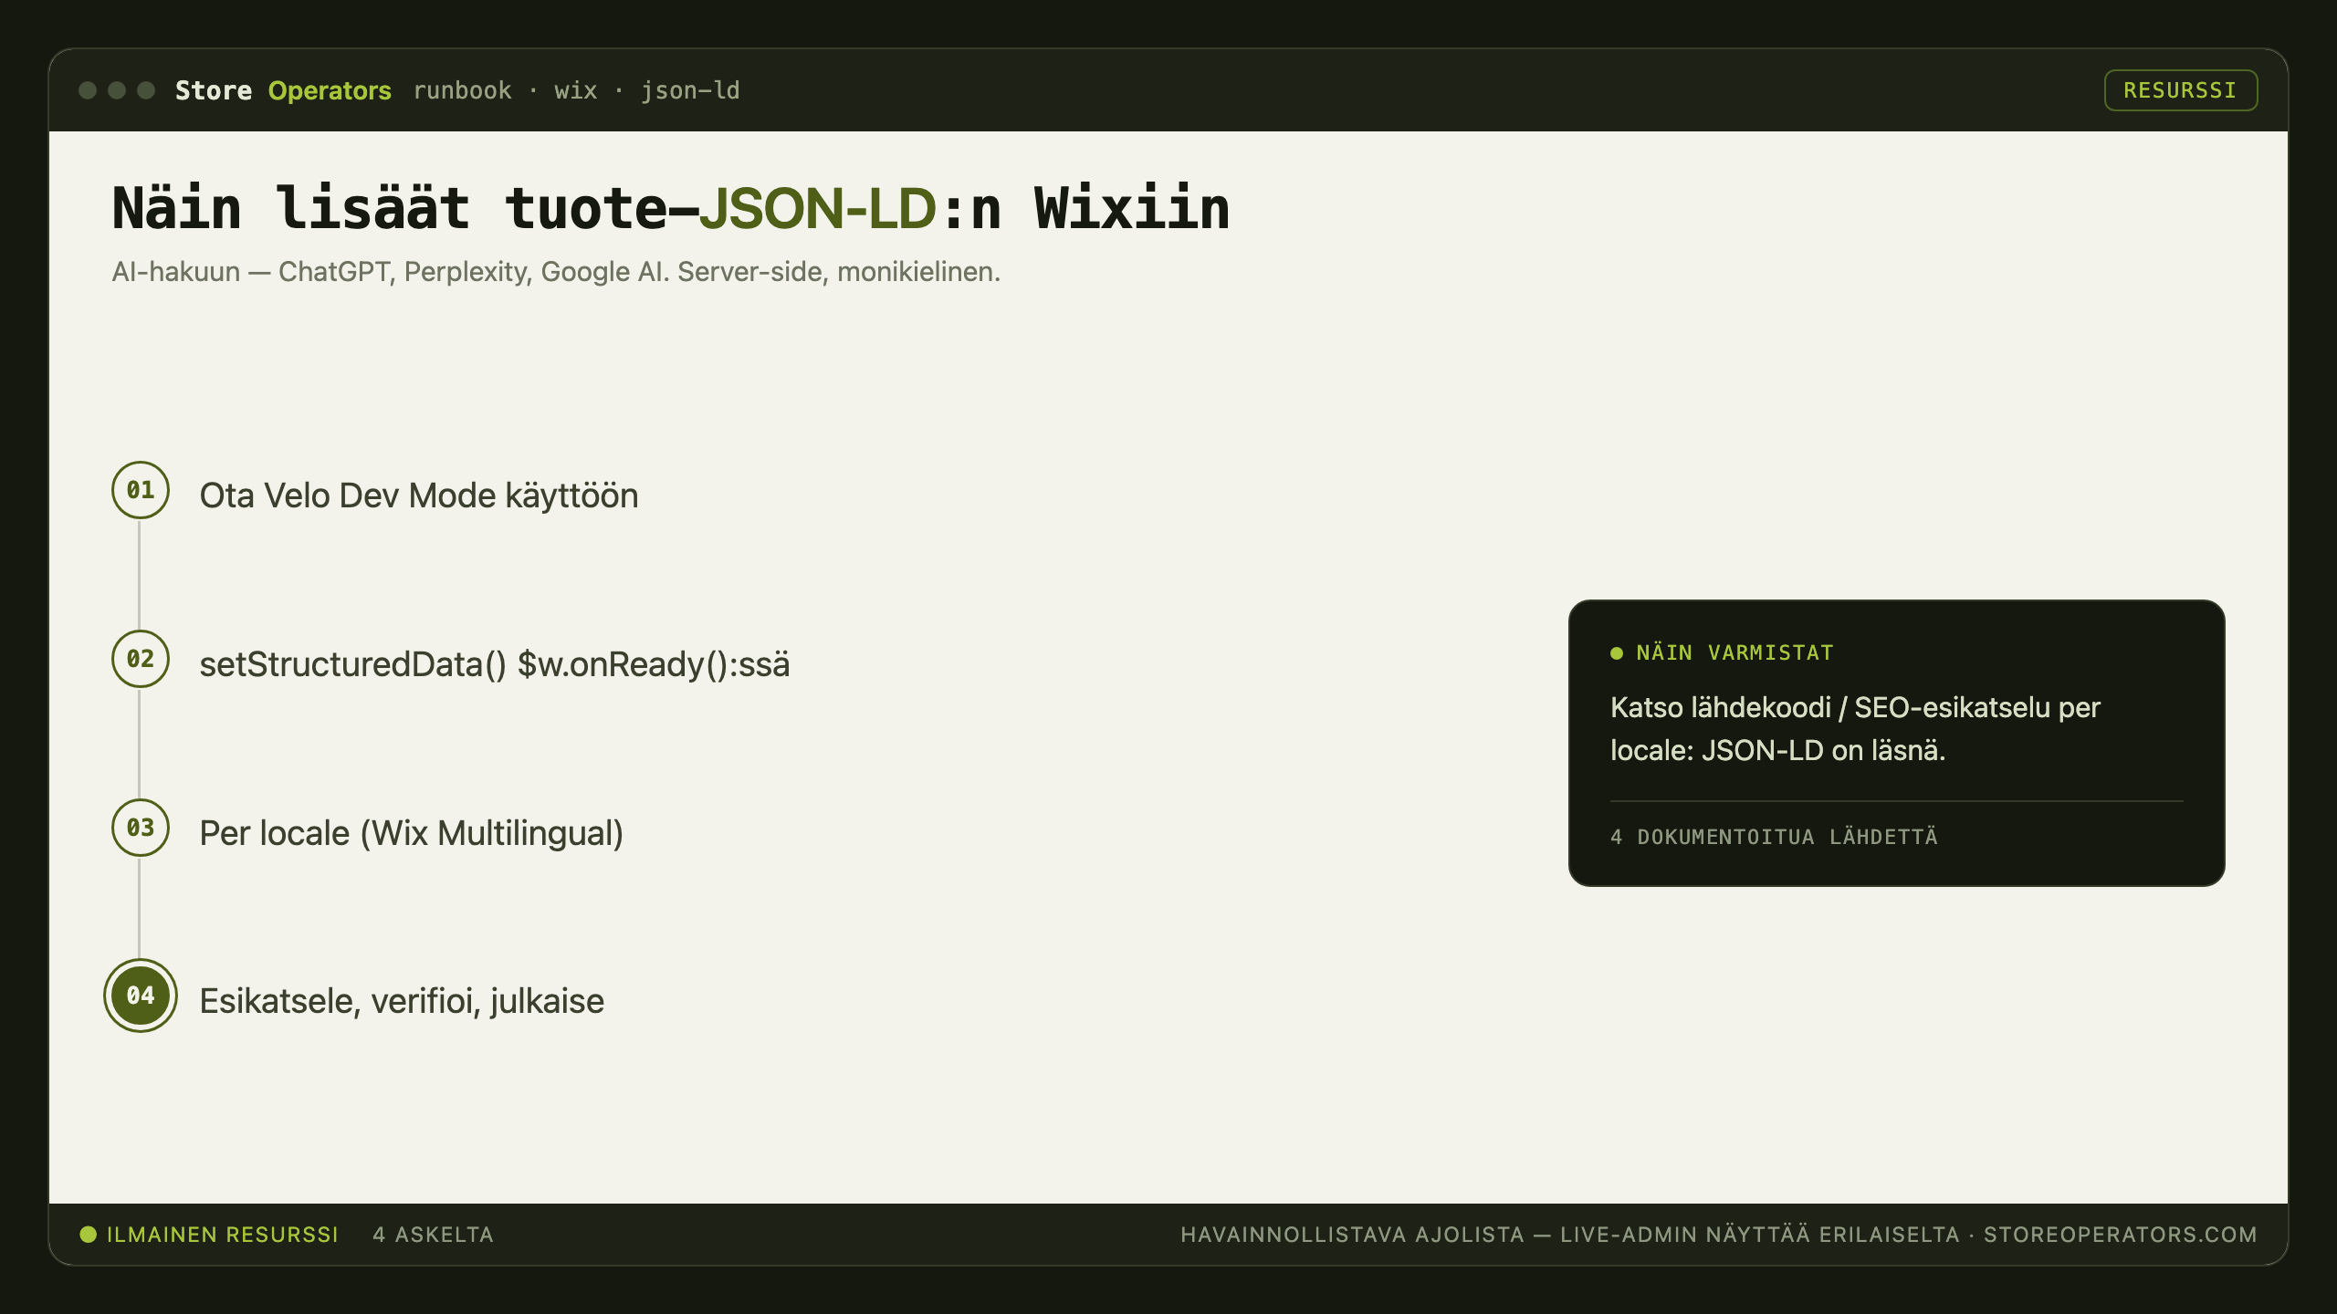Select step setStructuredData() $w.onReady():ssä
The height and width of the screenshot is (1314, 2337).
[x=495, y=664]
